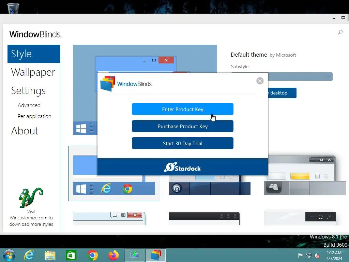
Task: Launch Google Chrome from taskbar
Action: pos(92,255)
